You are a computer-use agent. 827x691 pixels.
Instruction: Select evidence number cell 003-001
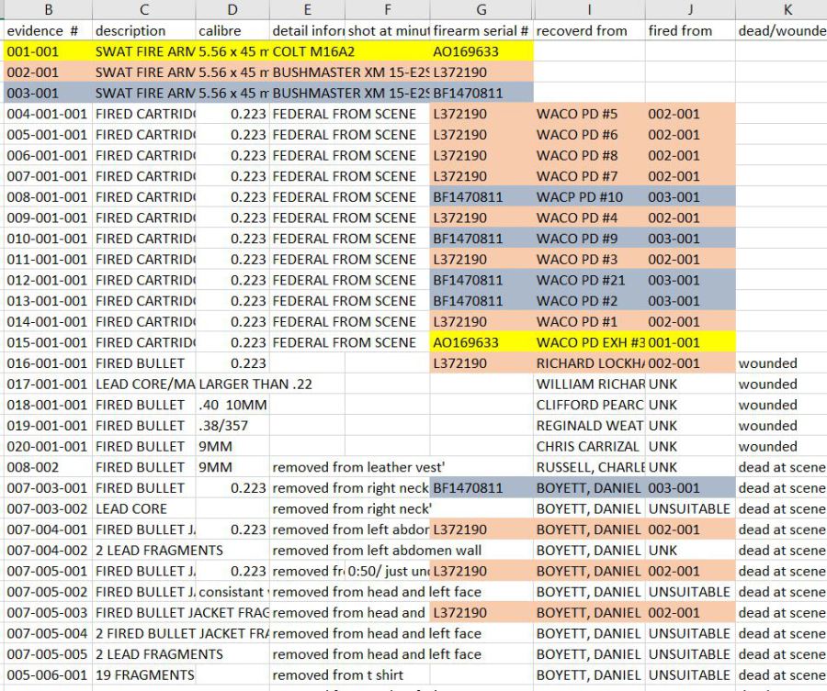(x=48, y=93)
